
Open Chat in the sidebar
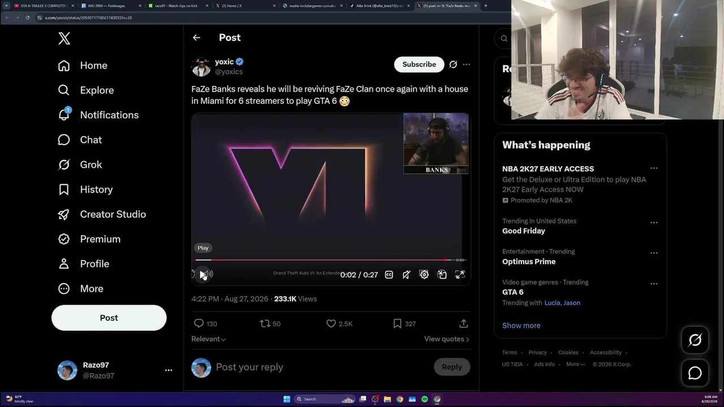[80, 140]
